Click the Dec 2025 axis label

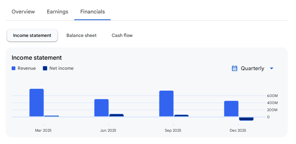click(x=238, y=131)
